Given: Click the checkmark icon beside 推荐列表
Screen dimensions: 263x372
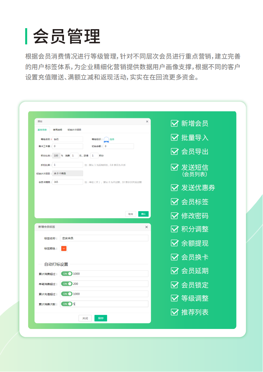Looking at the screenshot, I should point(175,312).
